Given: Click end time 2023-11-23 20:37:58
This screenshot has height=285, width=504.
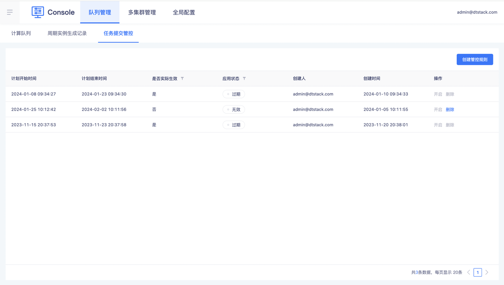Looking at the screenshot, I should tap(104, 125).
